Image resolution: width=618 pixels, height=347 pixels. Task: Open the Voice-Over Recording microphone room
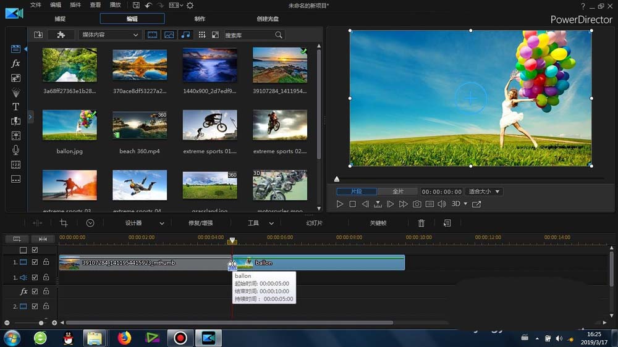[x=16, y=150]
